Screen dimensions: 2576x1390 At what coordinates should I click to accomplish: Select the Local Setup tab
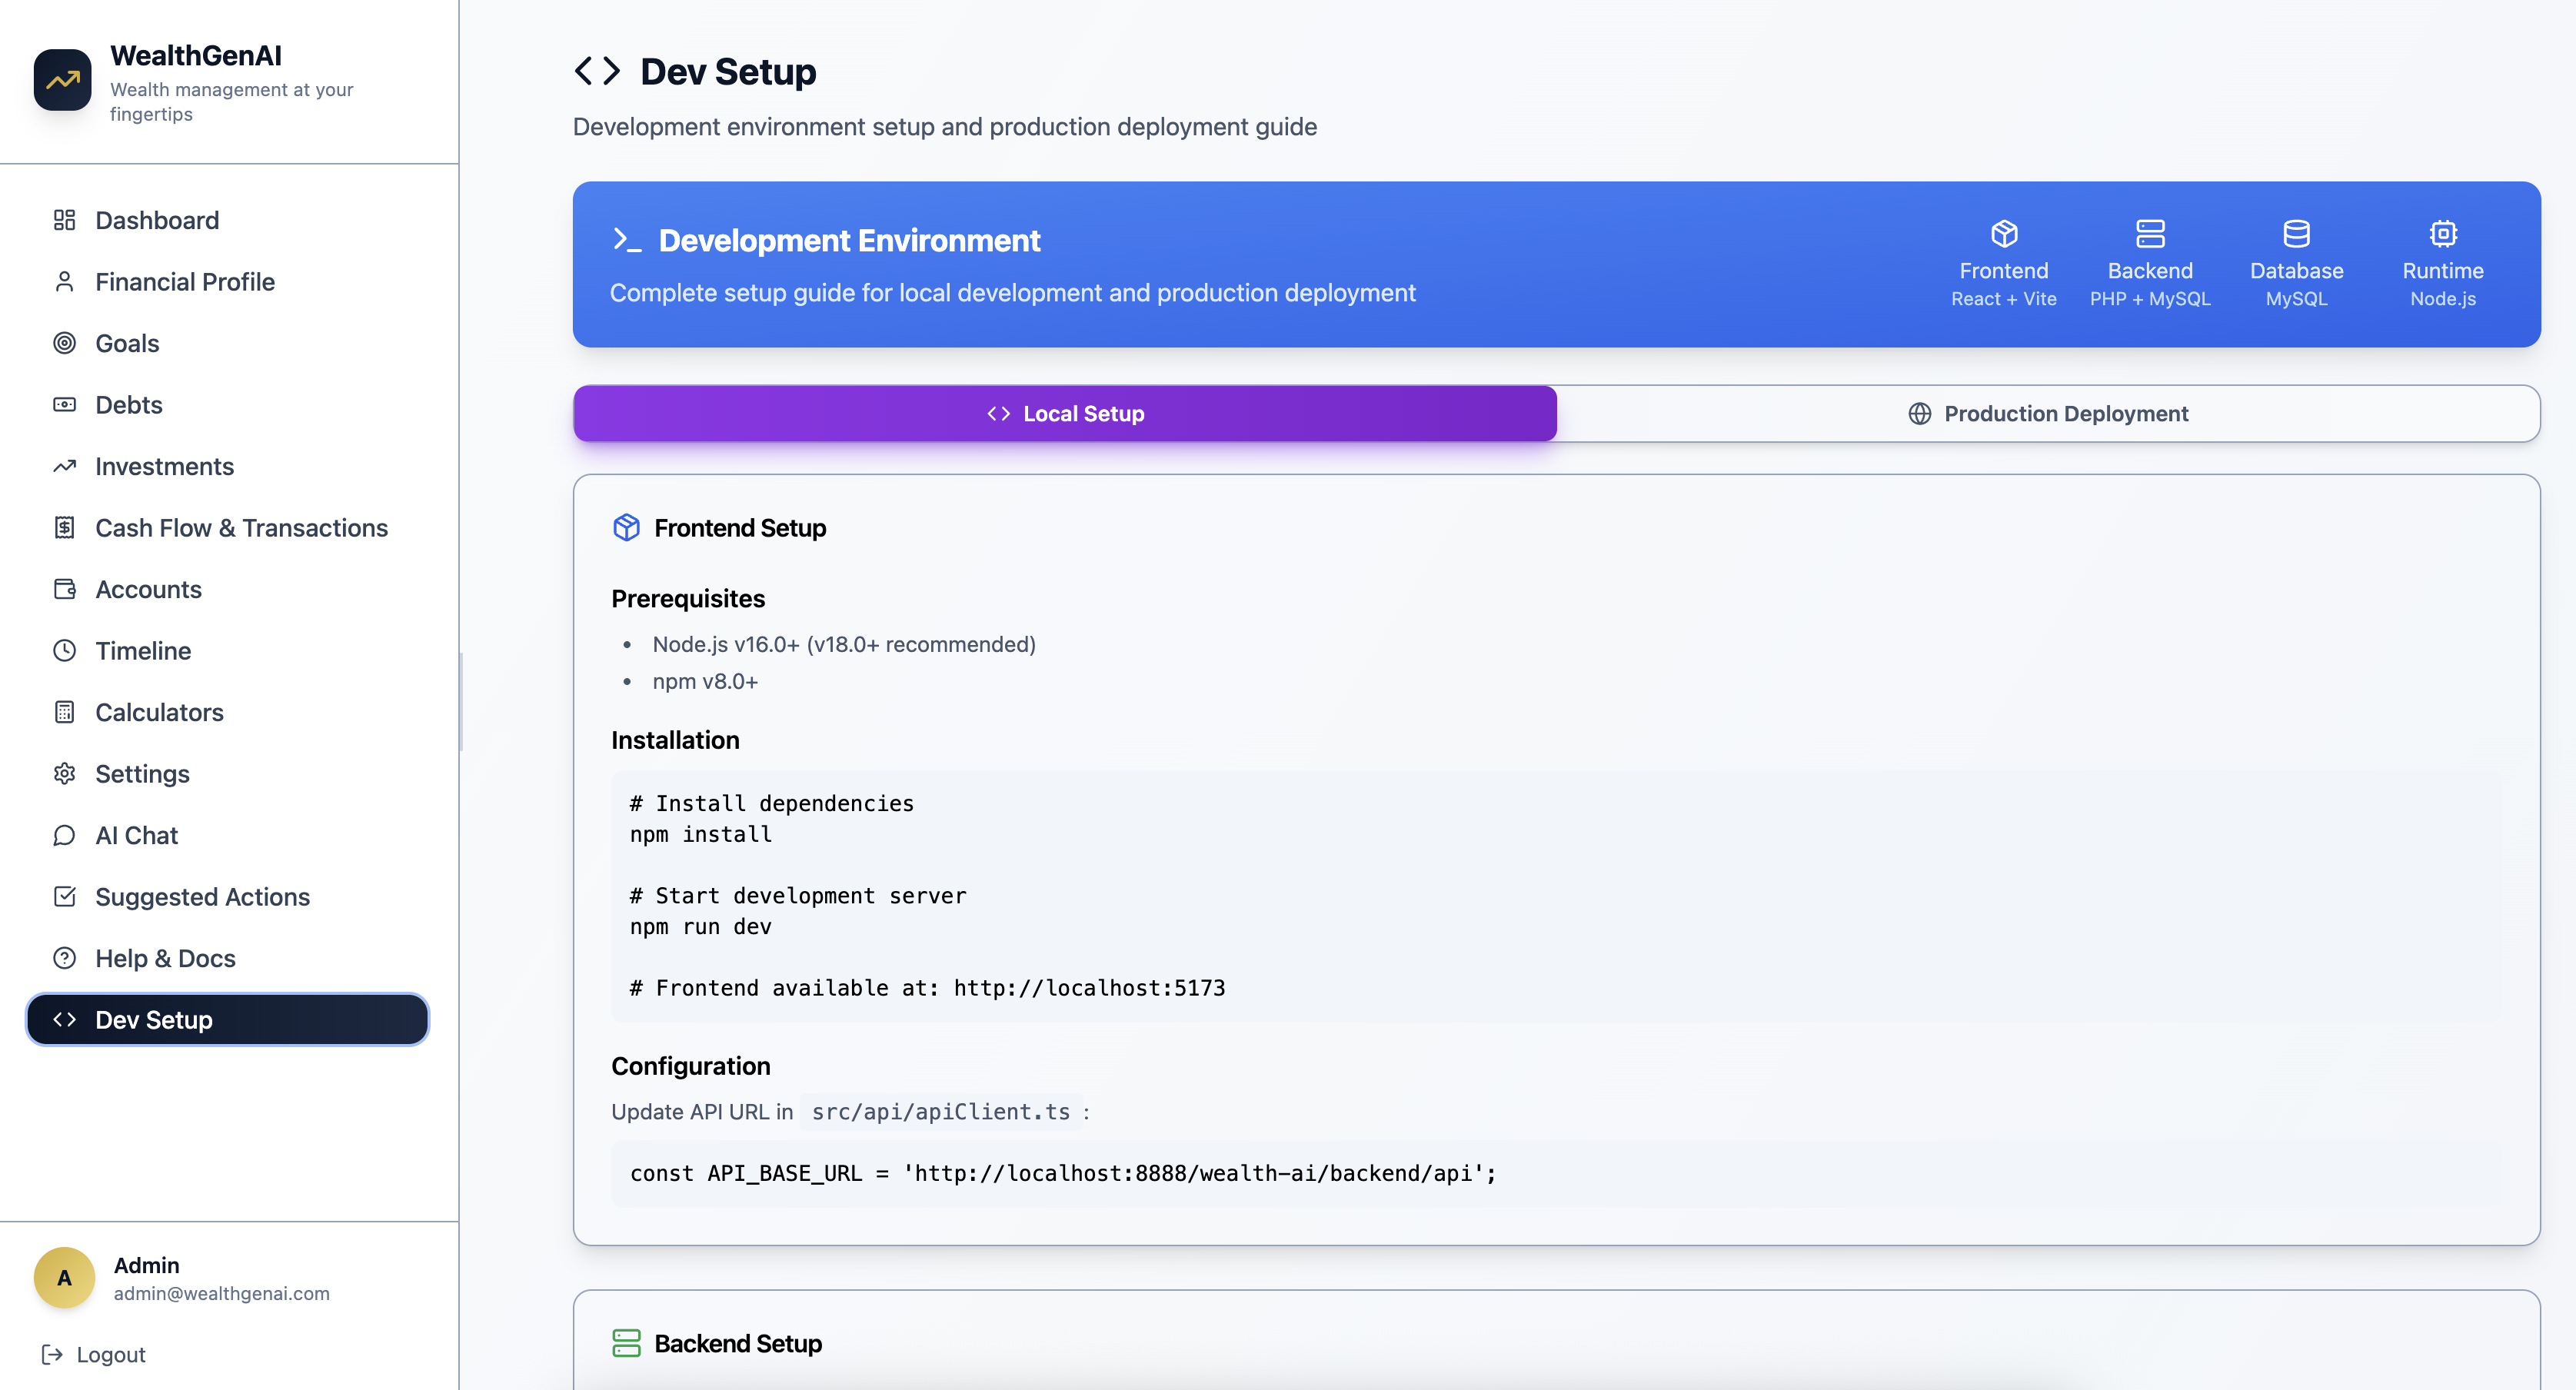(1064, 414)
